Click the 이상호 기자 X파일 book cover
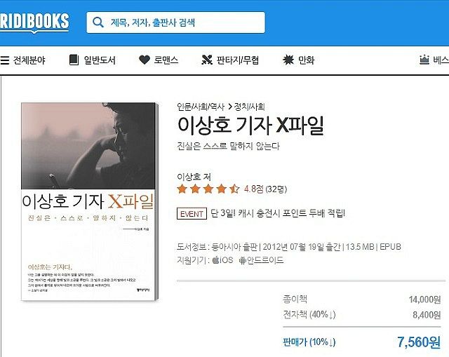 pos(89,201)
